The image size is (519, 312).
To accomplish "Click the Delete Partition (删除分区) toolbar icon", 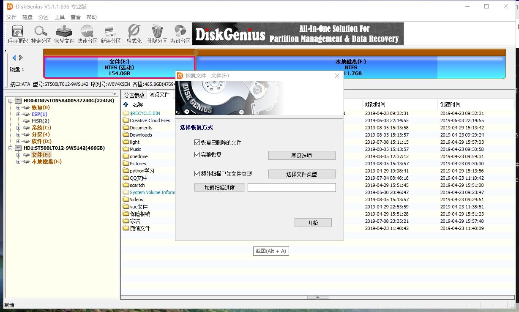I will click(x=157, y=34).
